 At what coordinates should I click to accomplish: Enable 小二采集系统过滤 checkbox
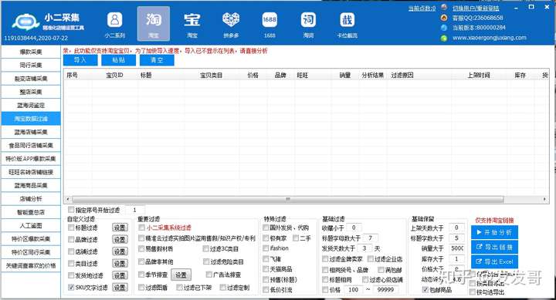point(142,228)
